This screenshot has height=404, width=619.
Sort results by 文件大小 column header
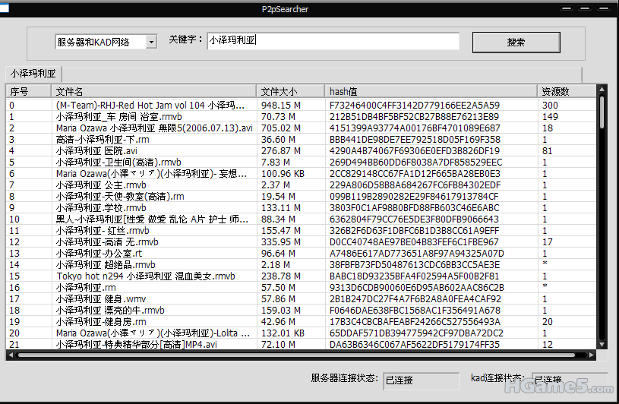[x=291, y=91]
